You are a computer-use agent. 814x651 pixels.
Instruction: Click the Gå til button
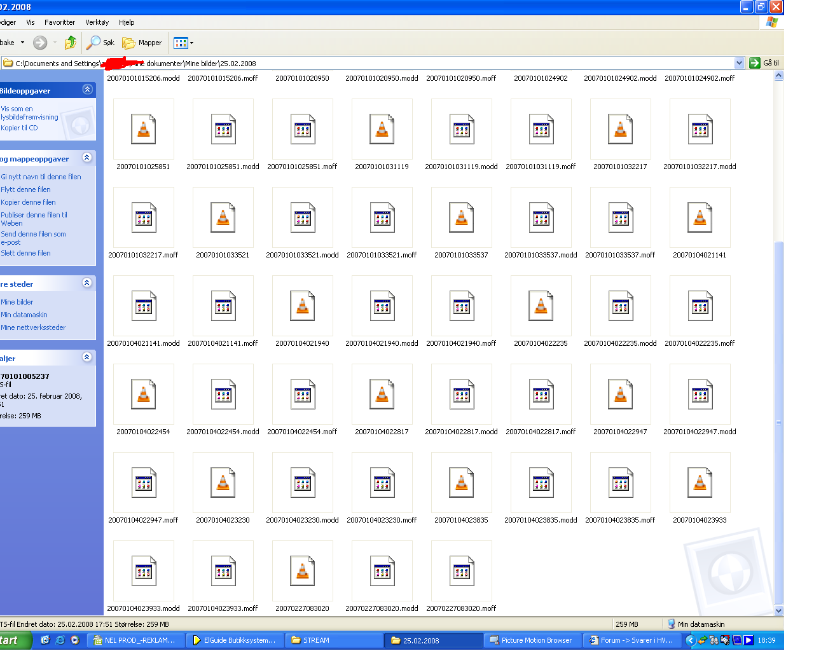coord(764,63)
